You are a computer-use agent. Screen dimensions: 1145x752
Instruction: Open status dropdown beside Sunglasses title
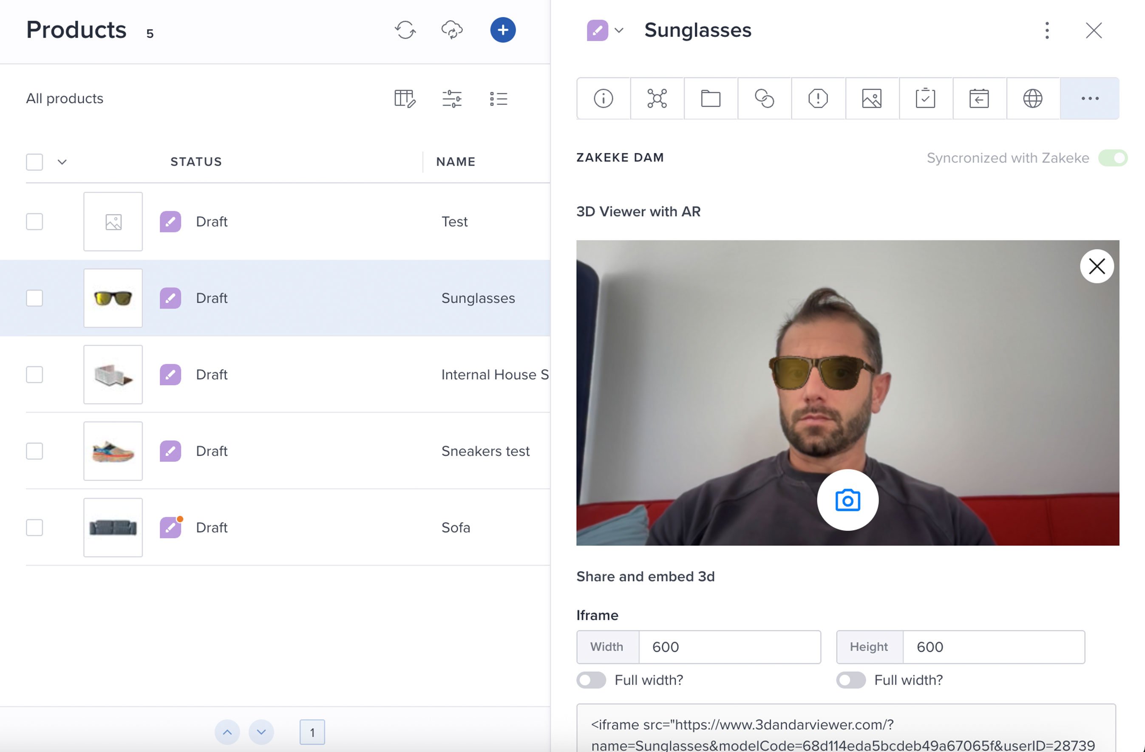(619, 30)
